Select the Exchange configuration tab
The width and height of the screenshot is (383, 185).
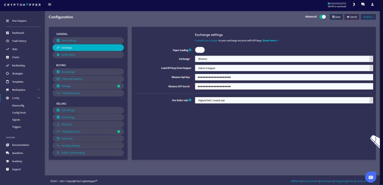click(88, 48)
